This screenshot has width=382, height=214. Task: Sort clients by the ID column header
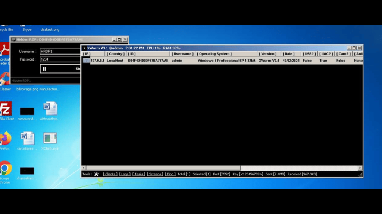(x=148, y=54)
